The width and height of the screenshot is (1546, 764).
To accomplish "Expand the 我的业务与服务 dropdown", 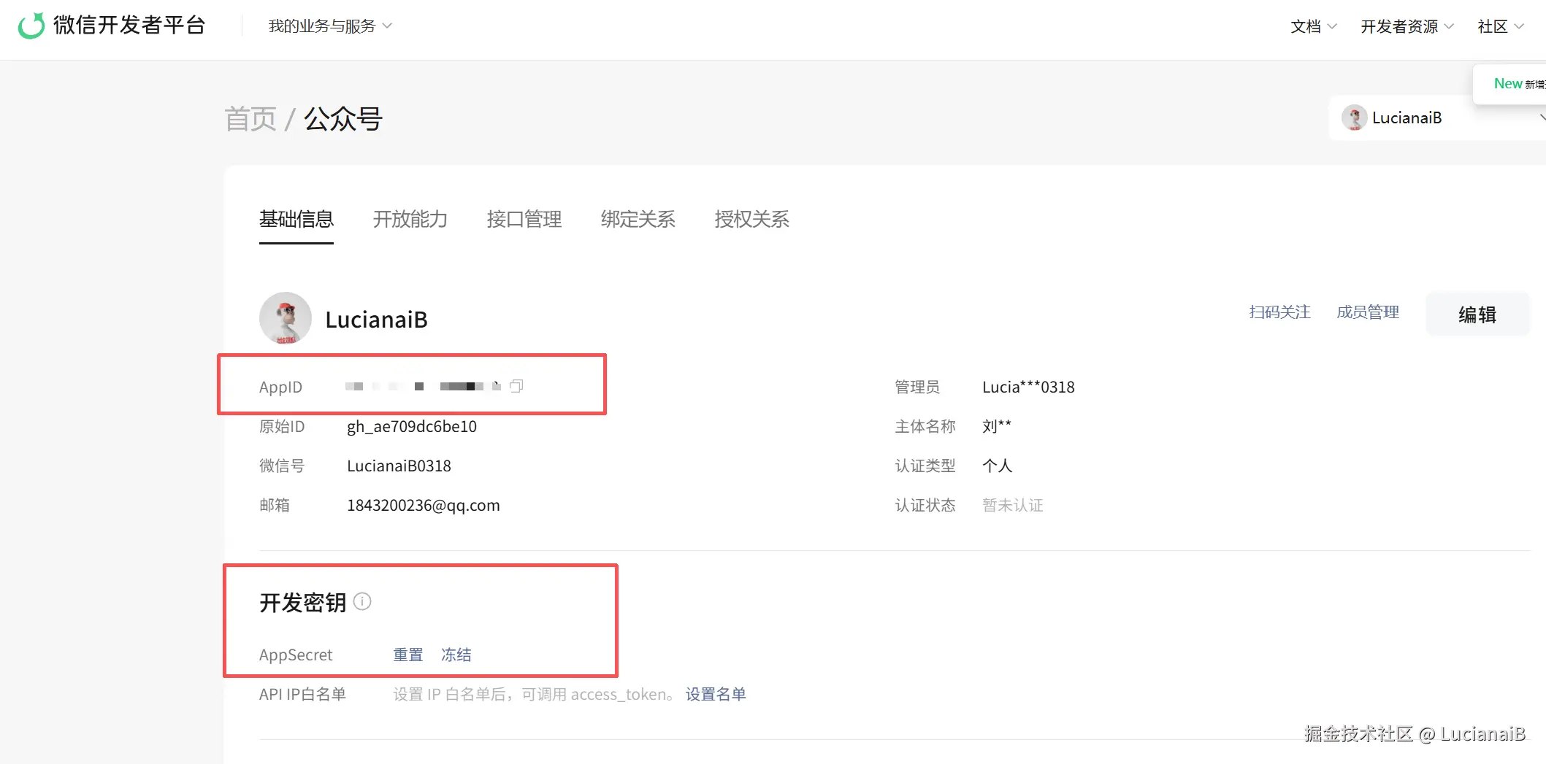I will [x=330, y=26].
